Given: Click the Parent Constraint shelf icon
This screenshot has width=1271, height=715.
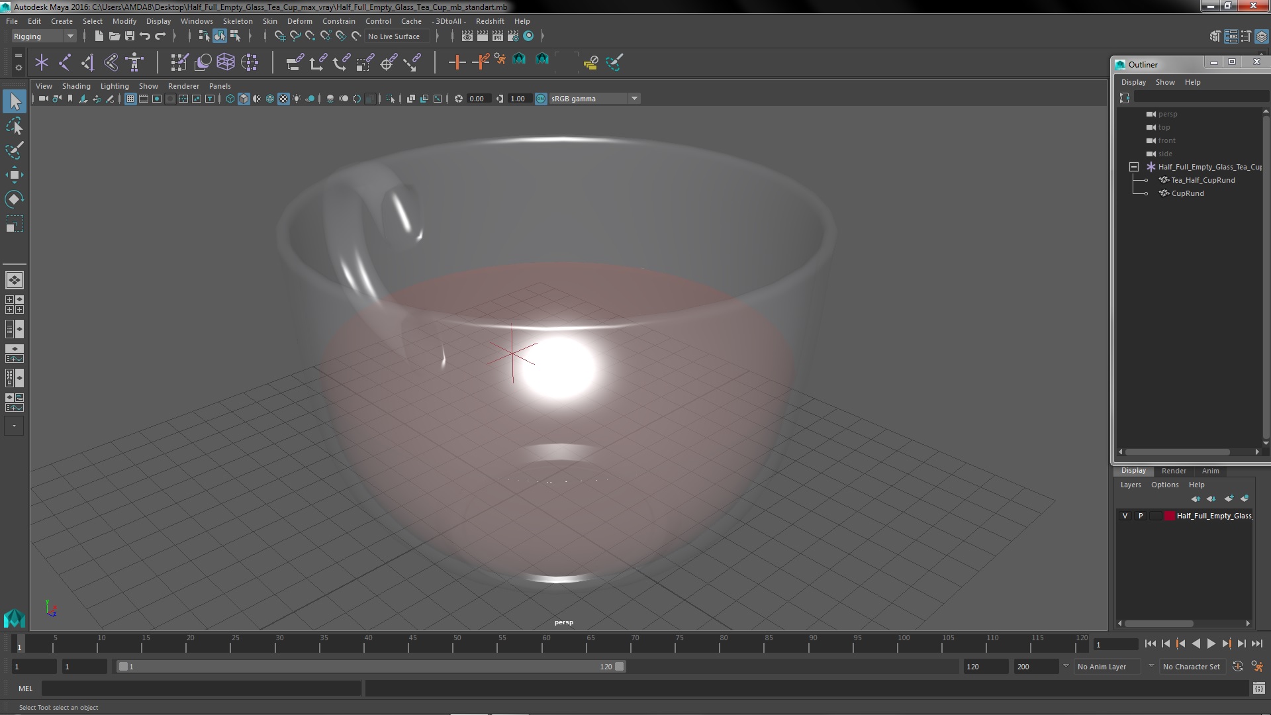Looking at the screenshot, I should (x=295, y=62).
